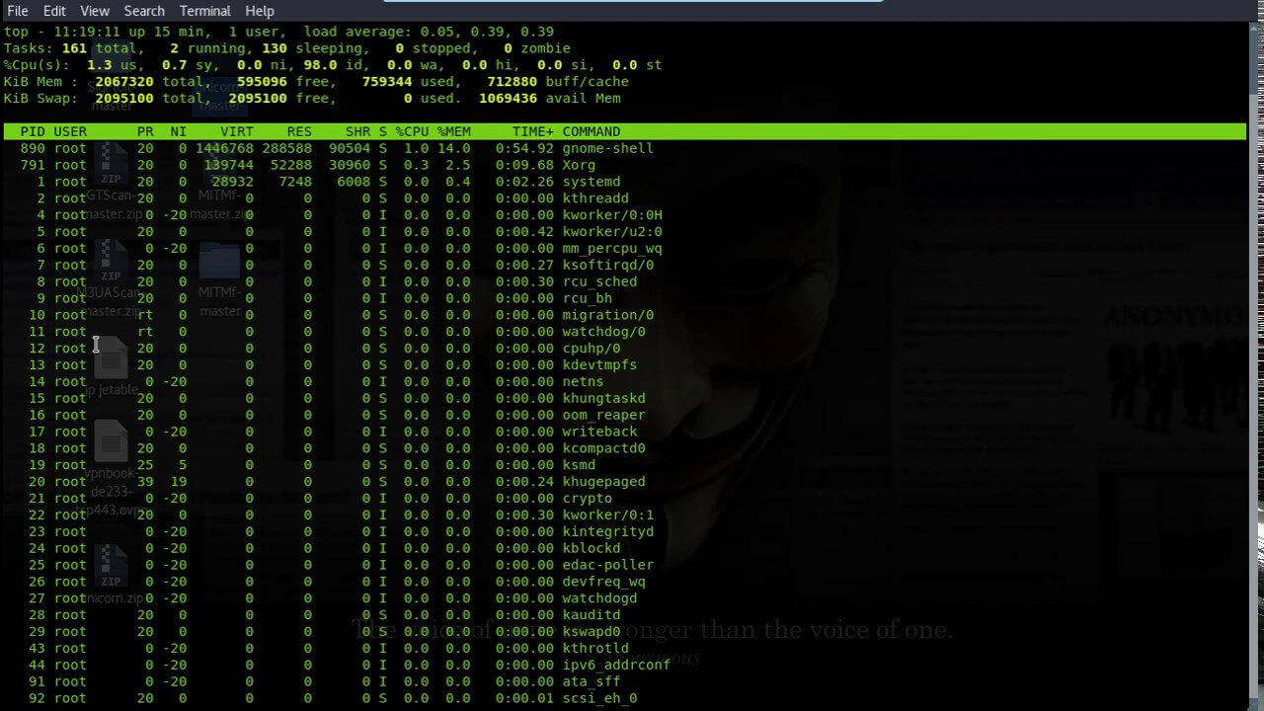This screenshot has width=1264, height=711.
Task: Click cpuhp/0 command
Action: point(592,349)
